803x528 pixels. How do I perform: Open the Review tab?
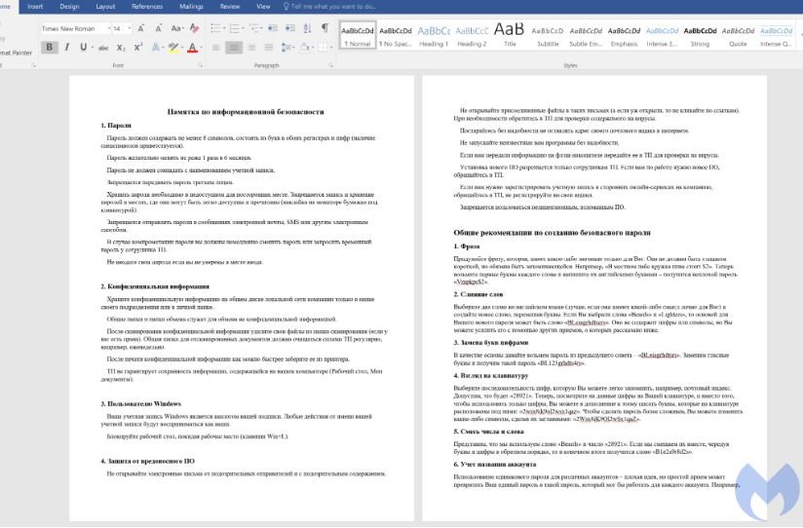(229, 6)
